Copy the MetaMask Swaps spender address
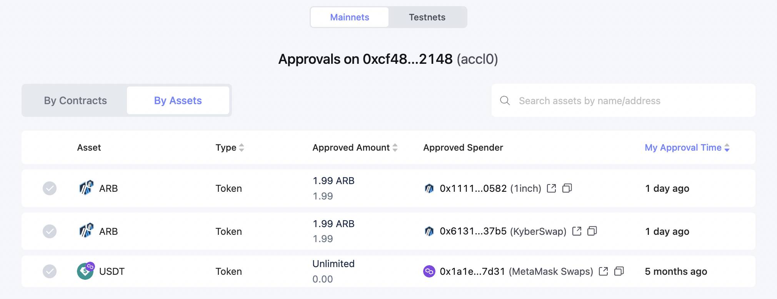Viewport: 777px width, 299px height. click(x=619, y=271)
